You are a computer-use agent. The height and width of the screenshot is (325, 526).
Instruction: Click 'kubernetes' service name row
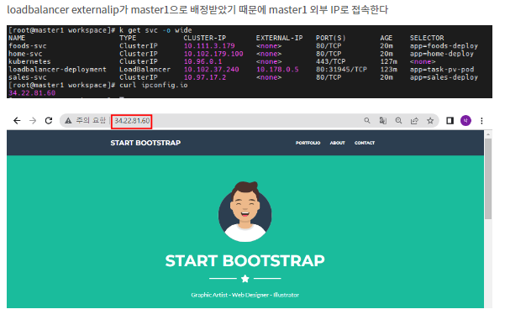pyautogui.click(x=29, y=61)
